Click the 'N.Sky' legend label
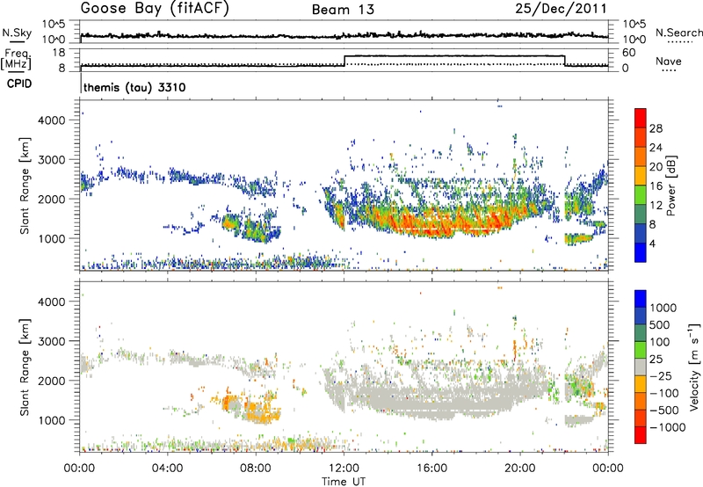703x487 pixels. (17, 33)
